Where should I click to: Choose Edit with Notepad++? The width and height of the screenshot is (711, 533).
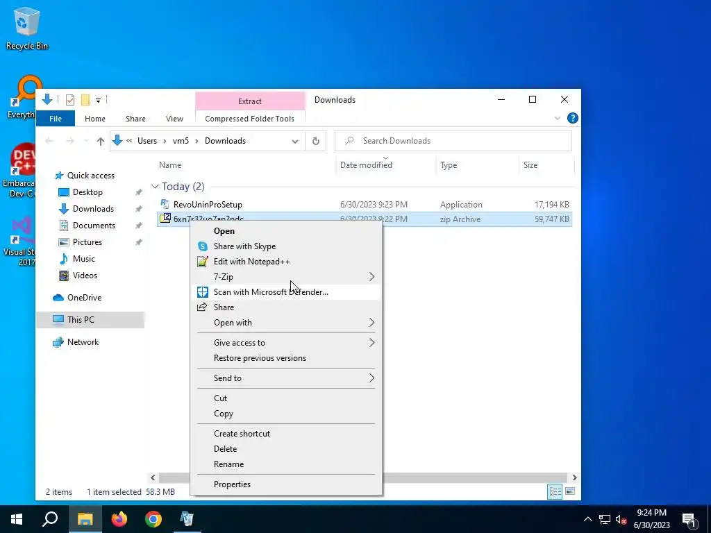pyautogui.click(x=286, y=262)
